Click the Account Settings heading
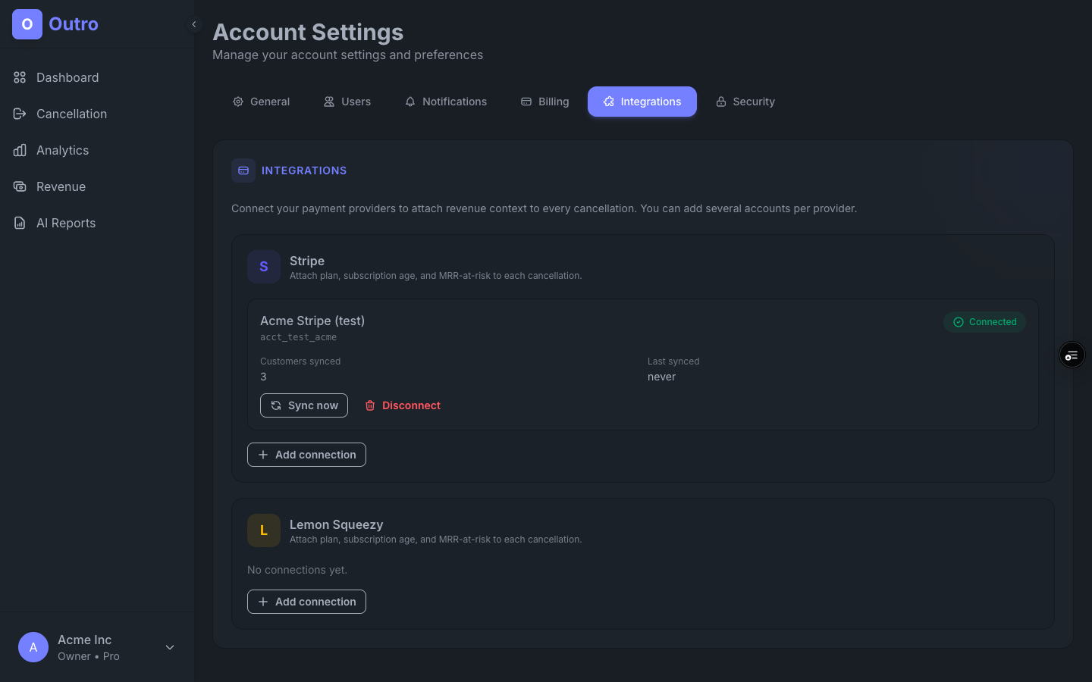1092x682 pixels. click(308, 33)
